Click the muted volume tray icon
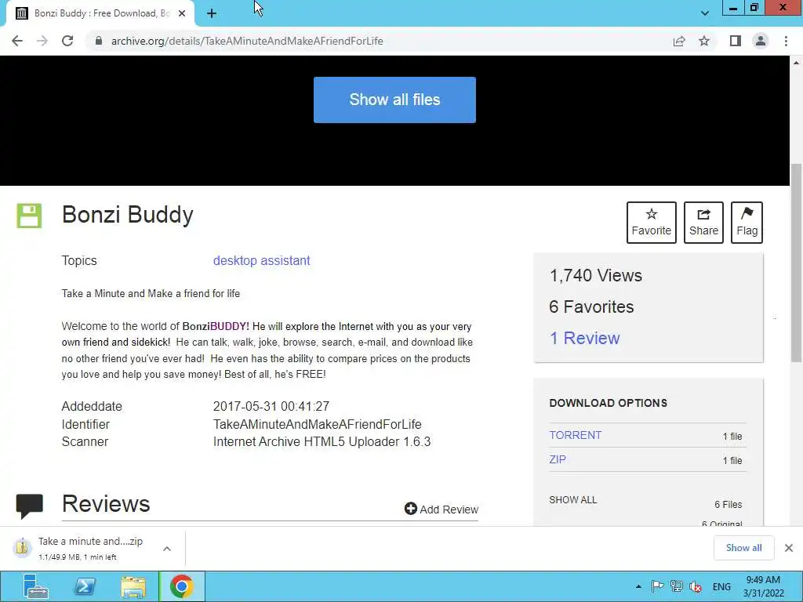Screen dimensions: 803x602 click(696, 586)
